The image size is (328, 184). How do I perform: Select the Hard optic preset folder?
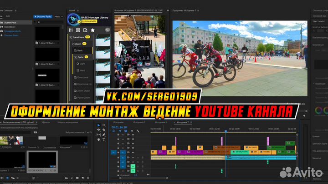coord(81,70)
